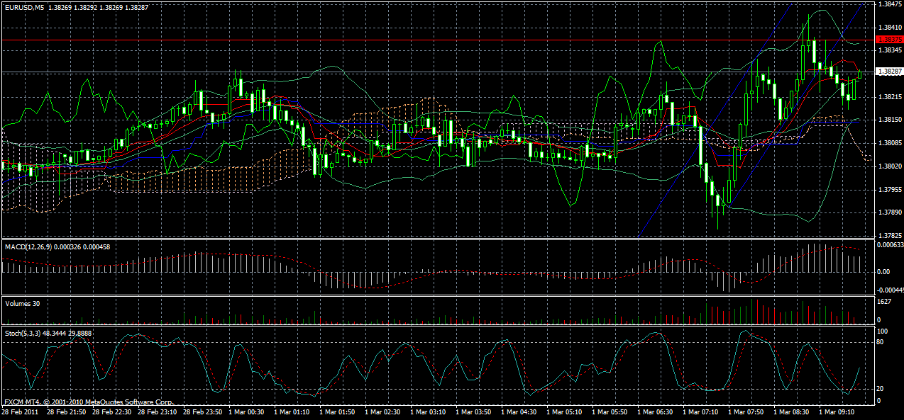Click the 1 Mar 03:10 time label
The image size is (904, 420).
click(429, 412)
